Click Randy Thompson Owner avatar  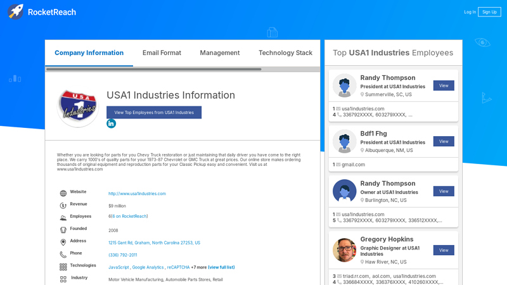pos(344,191)
